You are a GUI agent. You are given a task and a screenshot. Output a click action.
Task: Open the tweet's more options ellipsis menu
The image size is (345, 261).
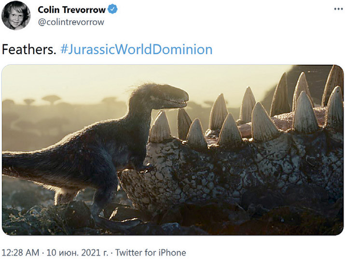point(338,10)
